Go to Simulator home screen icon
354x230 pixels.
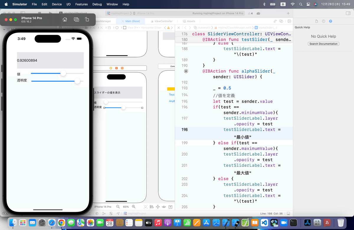click(x=65, y=19)
